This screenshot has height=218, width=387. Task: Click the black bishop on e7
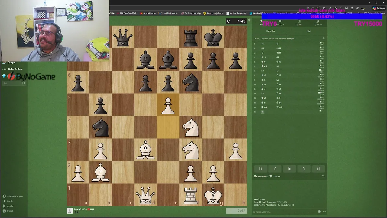click(x=168, y=60)
